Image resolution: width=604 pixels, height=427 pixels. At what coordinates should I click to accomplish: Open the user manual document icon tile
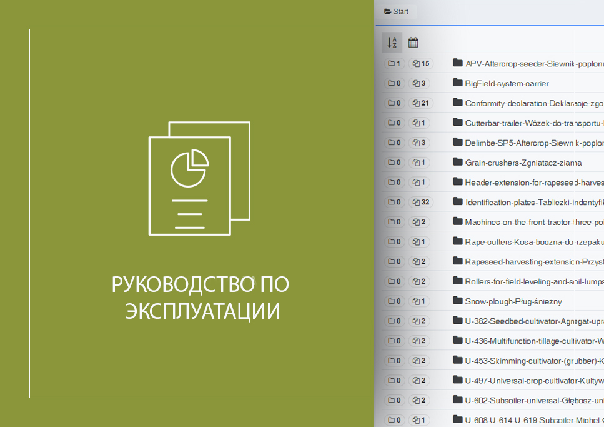tap(199, 178)
